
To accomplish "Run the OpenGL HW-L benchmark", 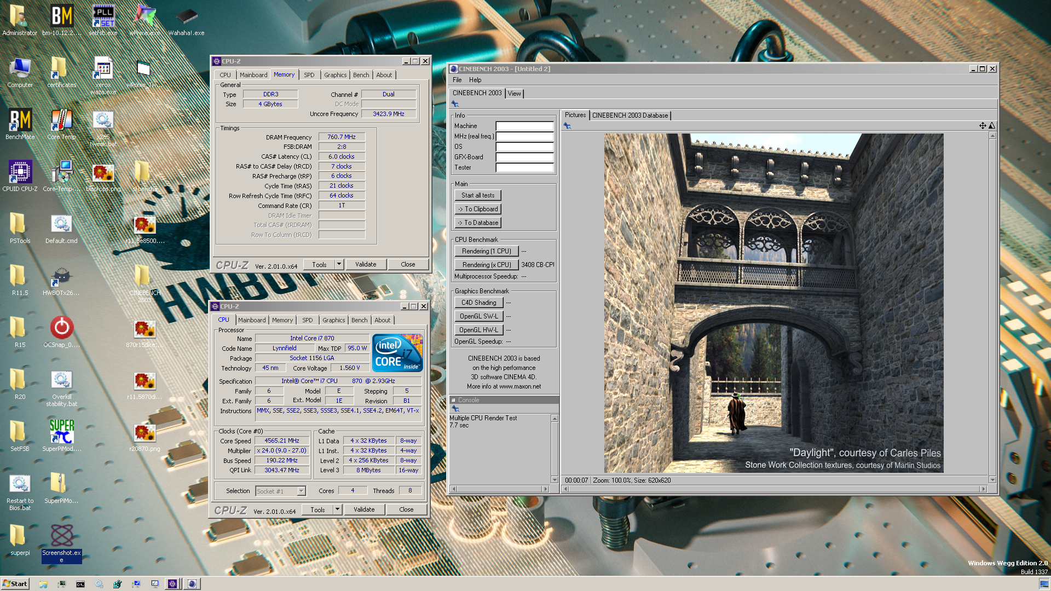I will pyautogui.click(x=478, y=330).
